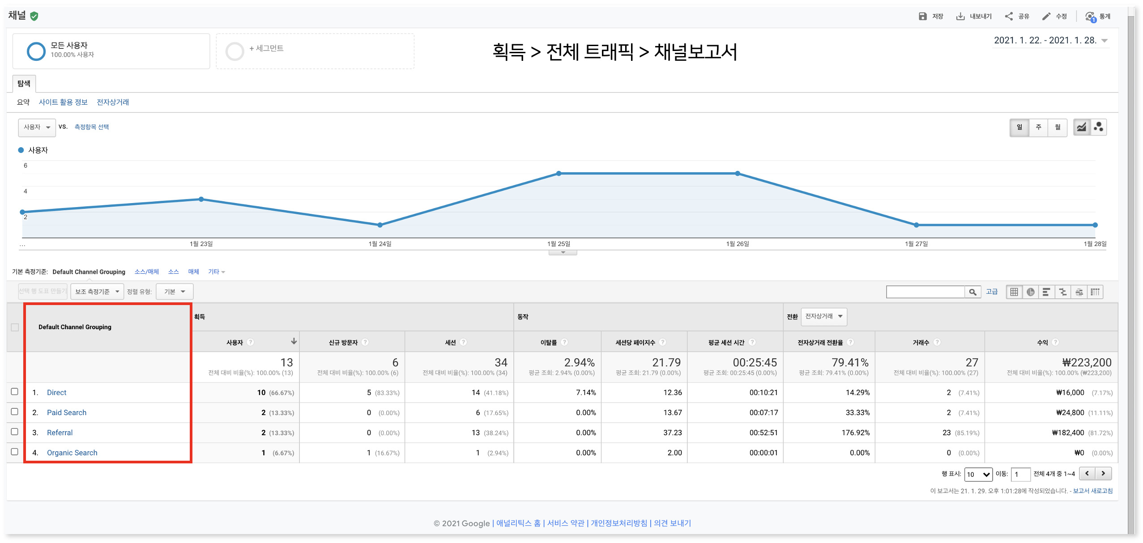Open the Paid Search channel link
Image resolution: width=1143 pixels, height=543 pixels.
[x=67, y=412]
